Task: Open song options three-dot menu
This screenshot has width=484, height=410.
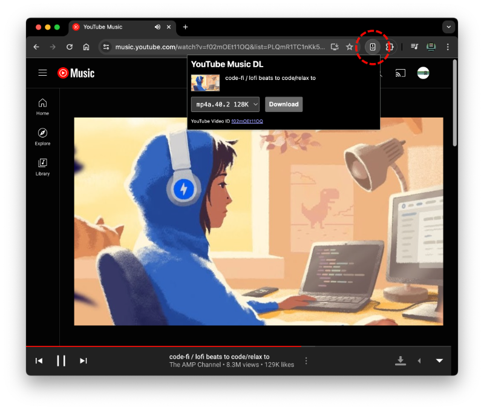Action: click(306, 360)
